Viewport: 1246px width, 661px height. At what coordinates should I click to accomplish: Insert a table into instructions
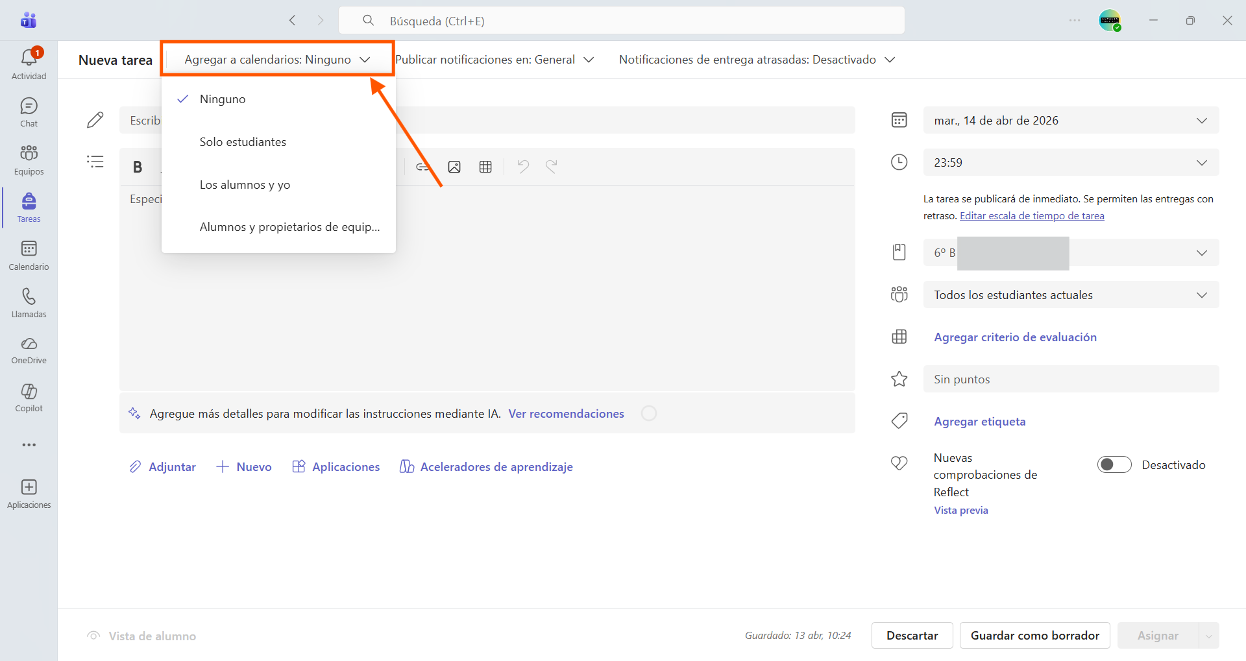[x=485, y=167]
